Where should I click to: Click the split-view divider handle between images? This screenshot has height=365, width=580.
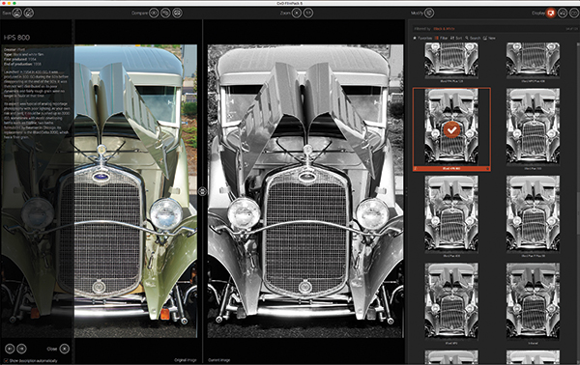click(202, 191)
